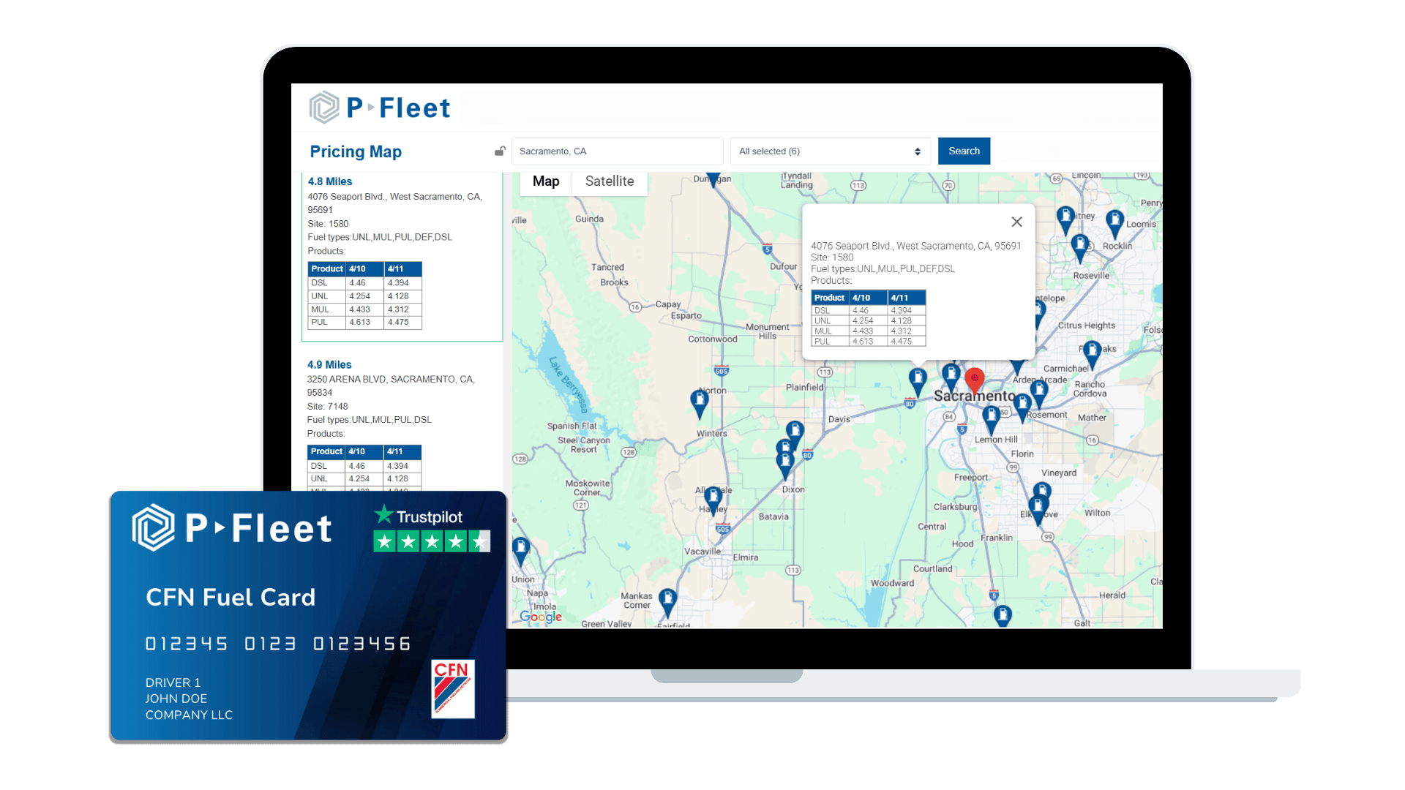Image resolution: width=1405 pixels, height=790 pixels.
Task: Switch to Satellite map view
Action: pyautogui.click(x=609, y=181)
